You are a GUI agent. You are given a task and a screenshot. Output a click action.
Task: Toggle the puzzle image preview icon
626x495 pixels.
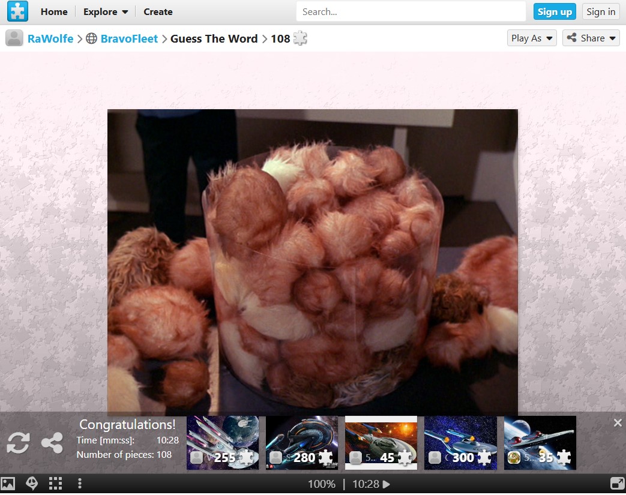point(8,484)
